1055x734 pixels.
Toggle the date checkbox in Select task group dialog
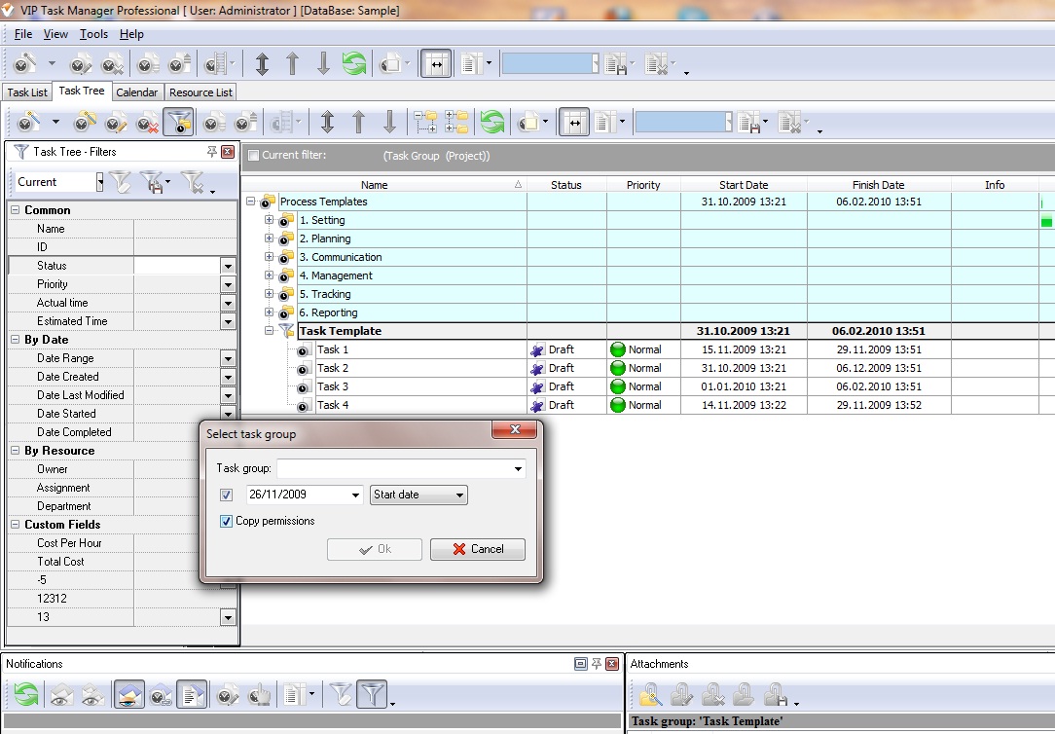[x=227, y=495]
